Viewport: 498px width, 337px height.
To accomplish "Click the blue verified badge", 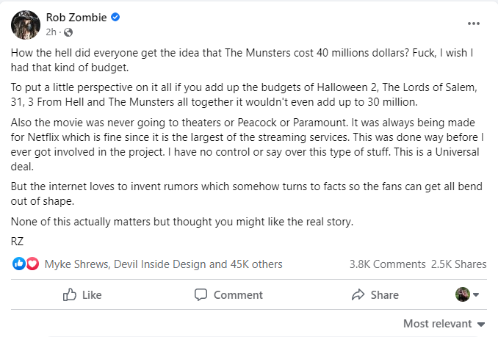I will [x=115, y=17].
